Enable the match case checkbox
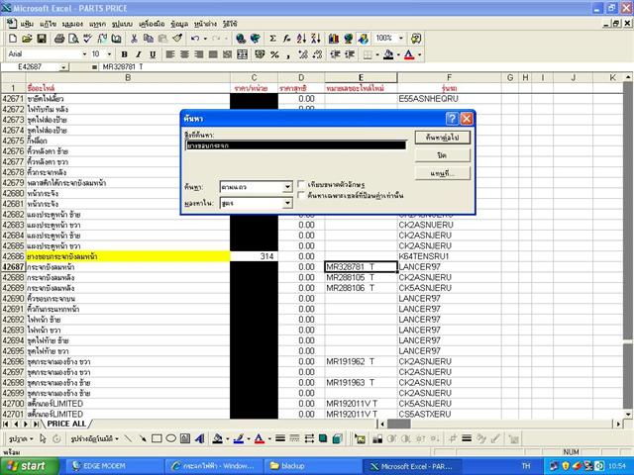Viewport: 634px width, 475px height. point(301,184)
